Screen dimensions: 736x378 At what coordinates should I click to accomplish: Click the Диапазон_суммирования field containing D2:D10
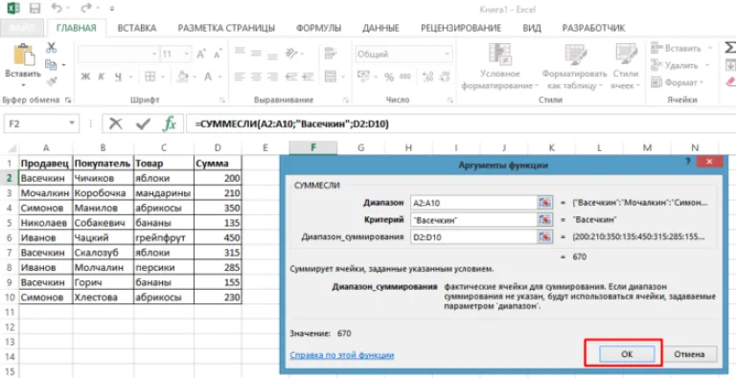tap(473, 236)
